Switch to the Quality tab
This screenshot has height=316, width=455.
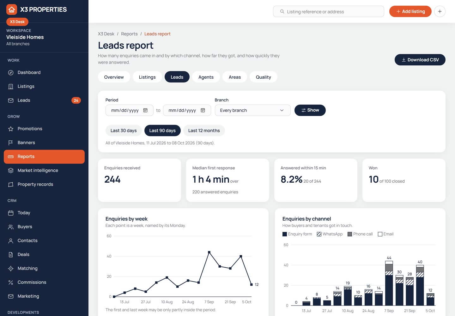pyautogui.click(x=264, y=77)
